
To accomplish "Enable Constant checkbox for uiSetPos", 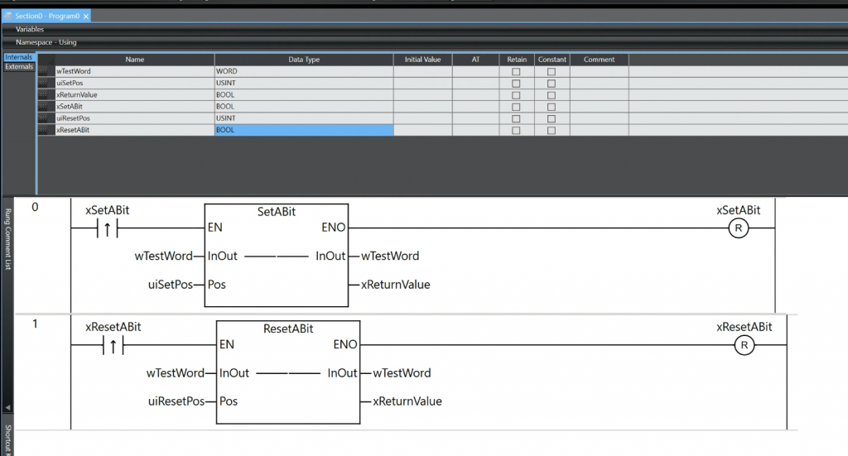I will 552,84.
